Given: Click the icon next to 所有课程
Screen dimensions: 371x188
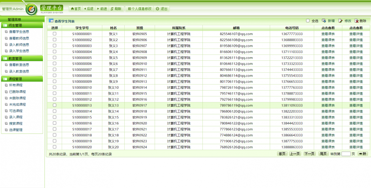Looking at the screenshot, I should tap(6, 85).
